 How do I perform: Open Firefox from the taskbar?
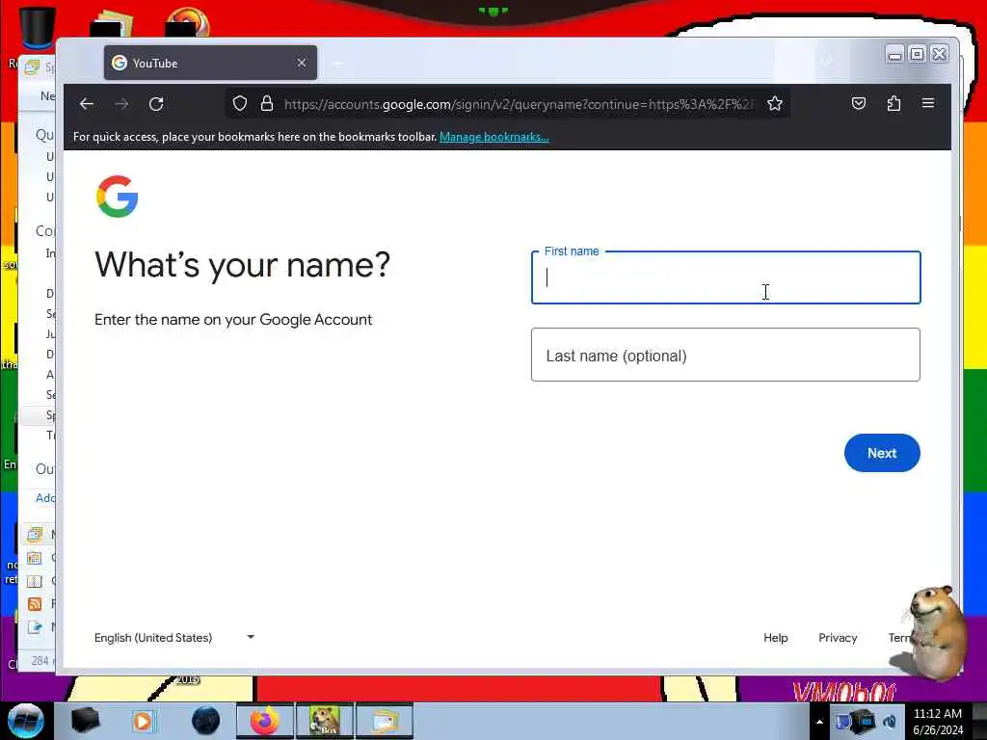[x=265, y=721]
